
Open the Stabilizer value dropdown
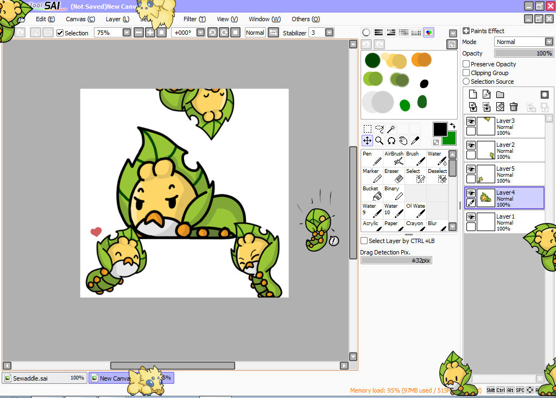(329, 32)
